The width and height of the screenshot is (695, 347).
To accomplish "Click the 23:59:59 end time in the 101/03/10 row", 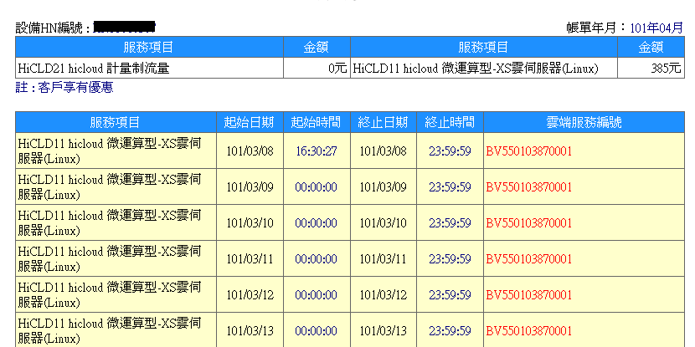I will pyautogui.click(x=450, y=222).
